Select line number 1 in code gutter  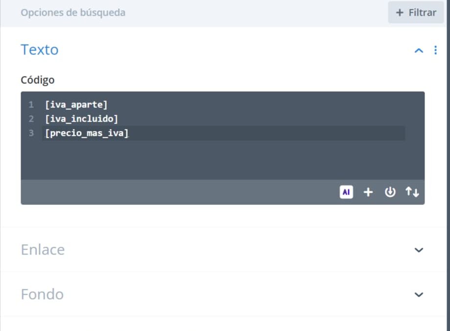[31, 104]
